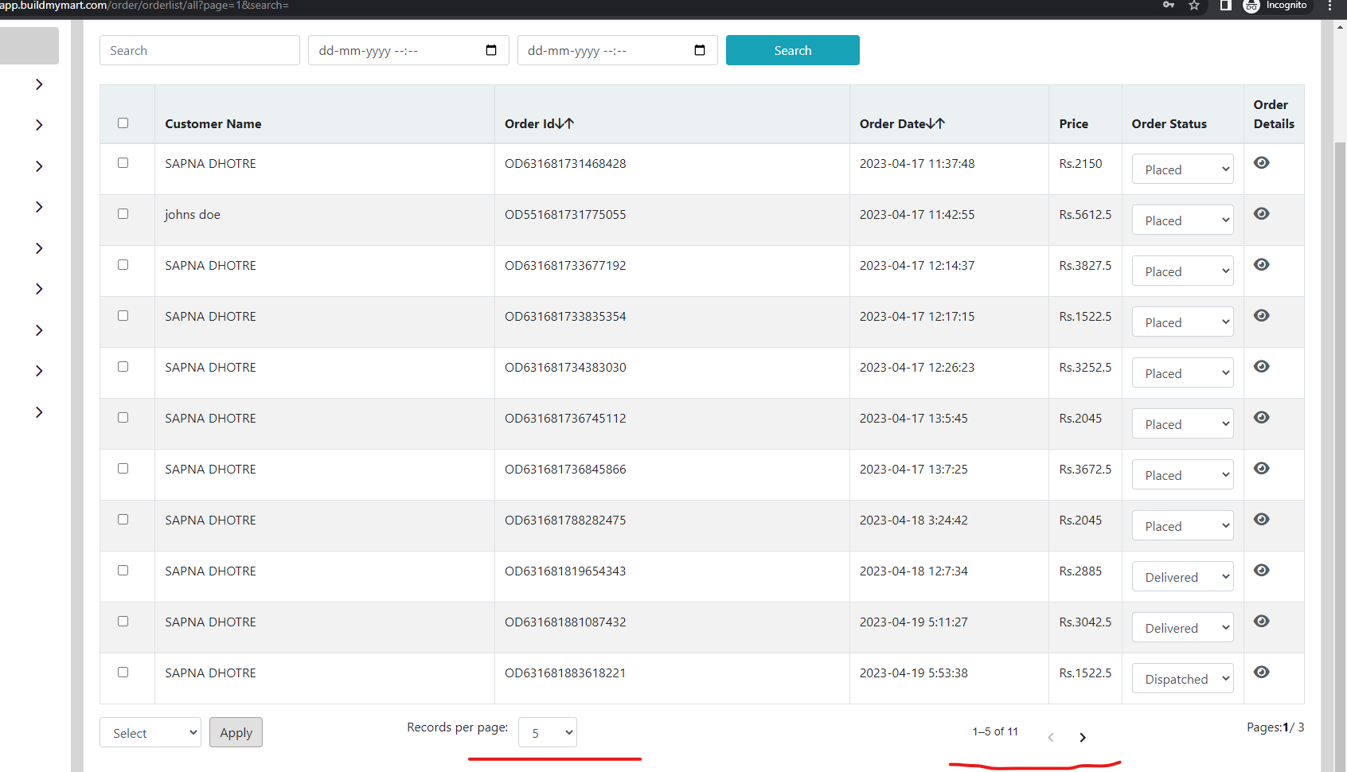View order details for OD631681731468428
Viewport: 1347px width, 772px height.
pyautogui.click(x=1261, y=162)
